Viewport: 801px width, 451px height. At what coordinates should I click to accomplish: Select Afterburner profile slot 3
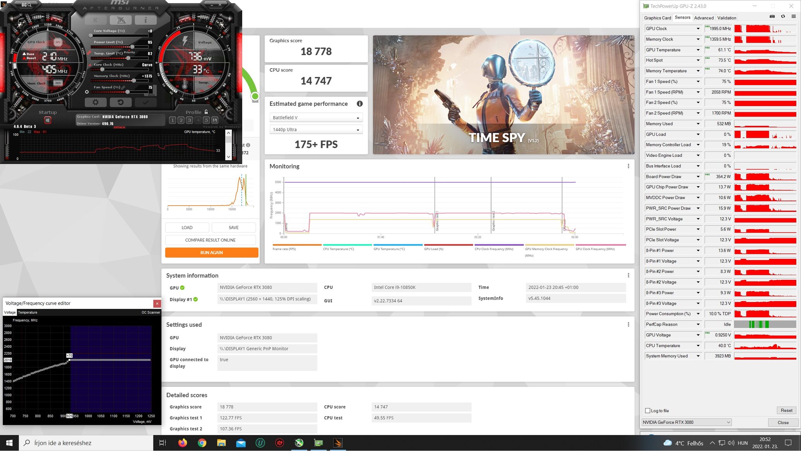click(189, 120)
